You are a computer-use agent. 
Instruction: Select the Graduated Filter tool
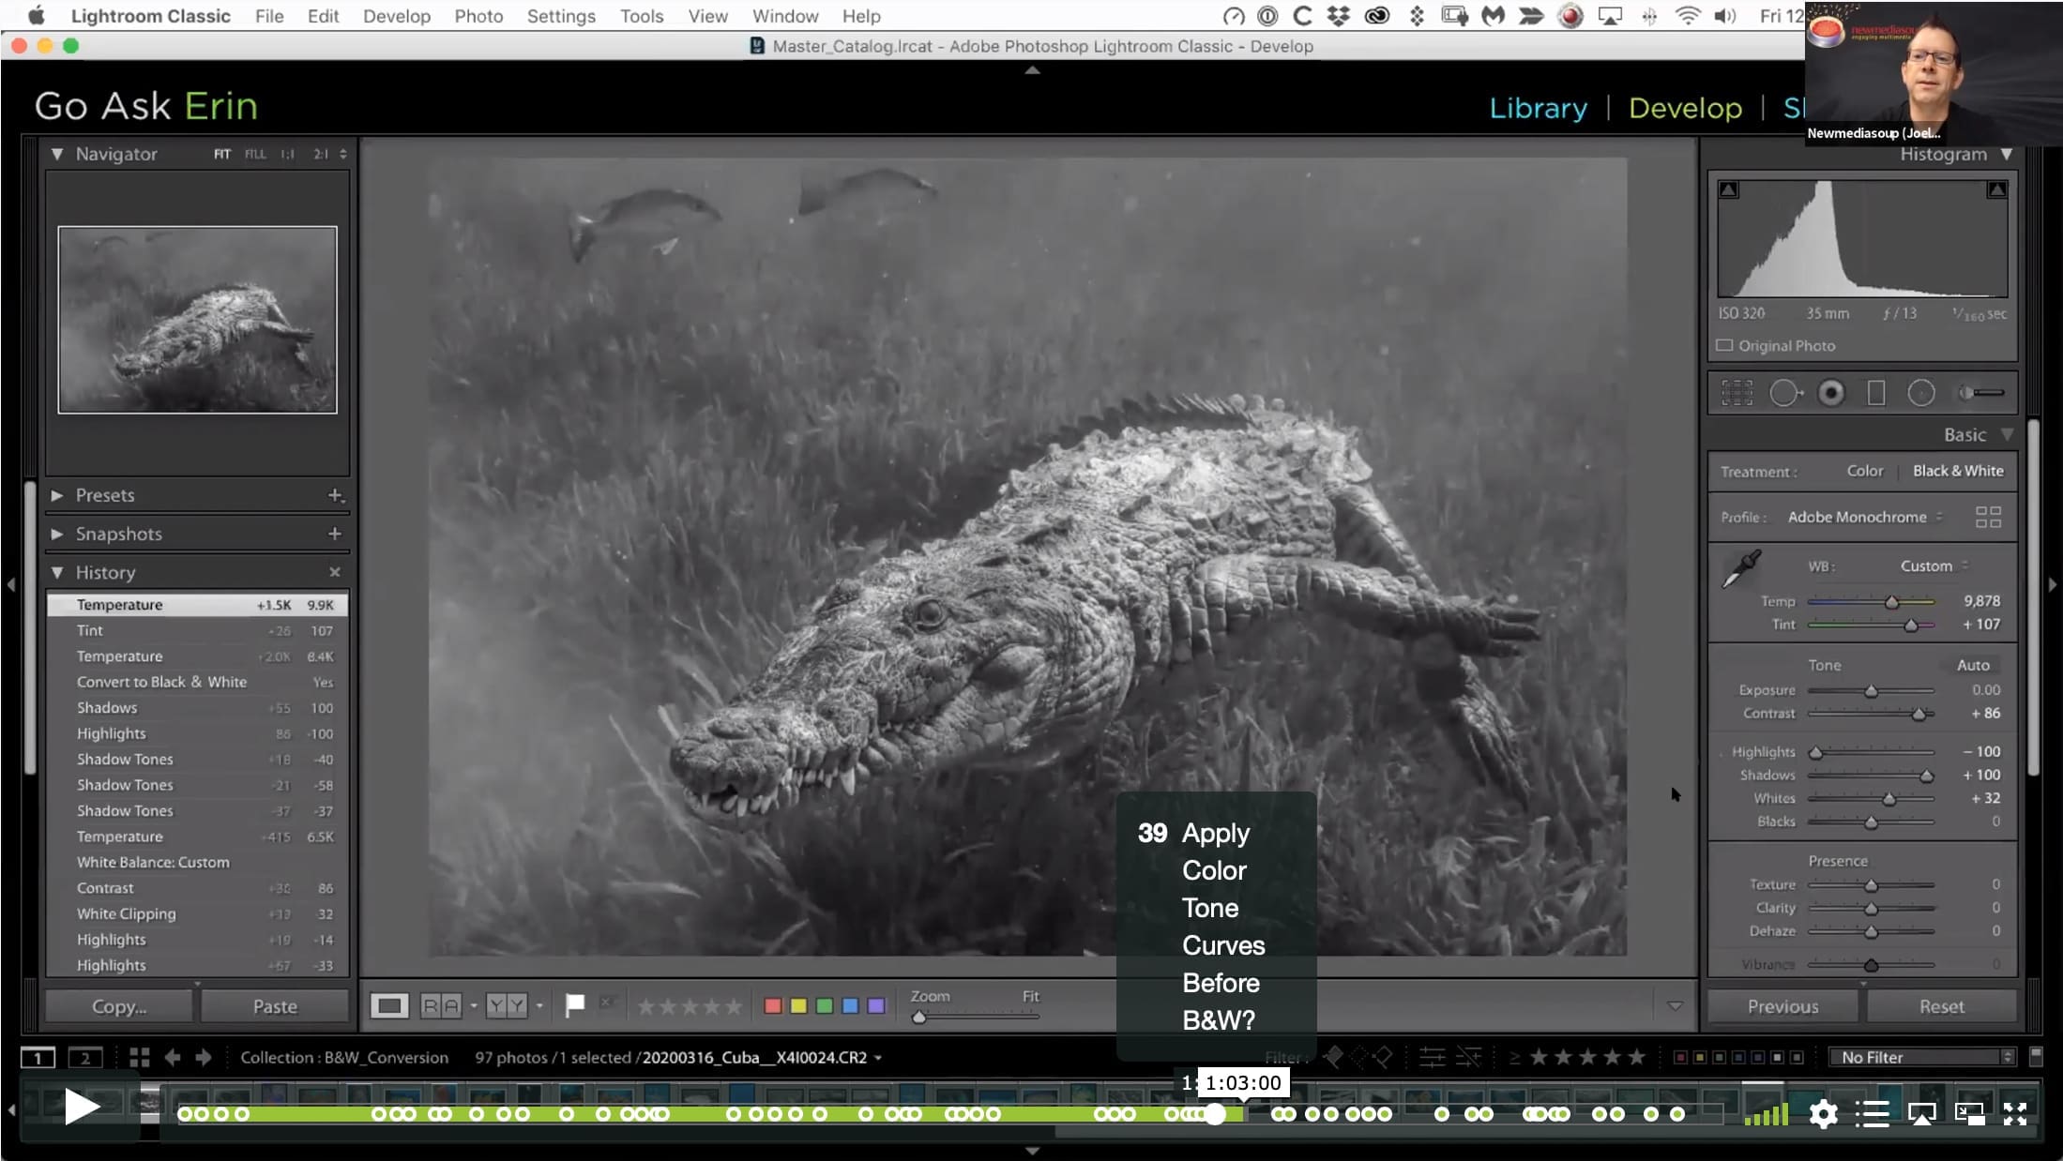[x=1876, y=393]
